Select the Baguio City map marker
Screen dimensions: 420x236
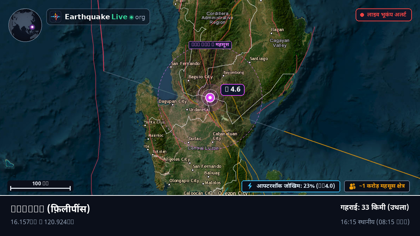coord(188,81)
